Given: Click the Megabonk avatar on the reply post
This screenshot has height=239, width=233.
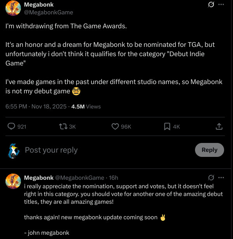Looking at the screenshot, I should coord(13,181).
